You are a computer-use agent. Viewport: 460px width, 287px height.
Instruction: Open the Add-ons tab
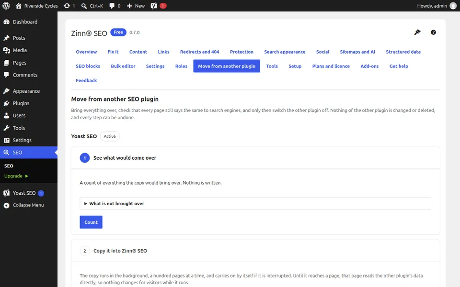[x=369, y=66]
